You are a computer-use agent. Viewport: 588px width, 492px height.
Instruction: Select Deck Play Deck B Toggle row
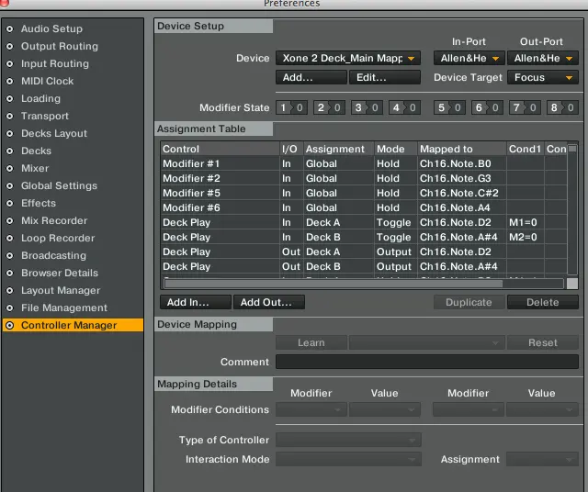363,237
